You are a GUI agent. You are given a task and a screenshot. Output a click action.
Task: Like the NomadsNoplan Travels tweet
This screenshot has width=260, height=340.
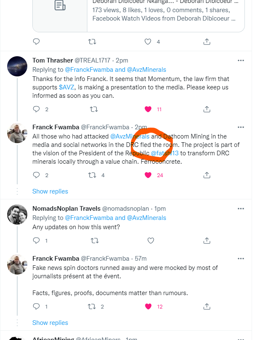coord(150,241)
